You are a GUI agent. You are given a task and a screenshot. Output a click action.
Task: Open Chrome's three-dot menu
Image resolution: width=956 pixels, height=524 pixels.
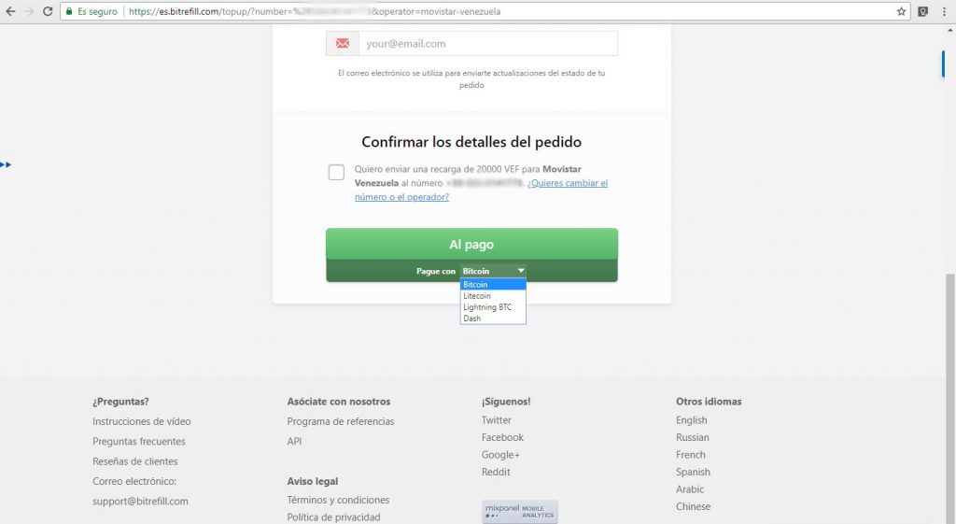(x=944, y=11)
